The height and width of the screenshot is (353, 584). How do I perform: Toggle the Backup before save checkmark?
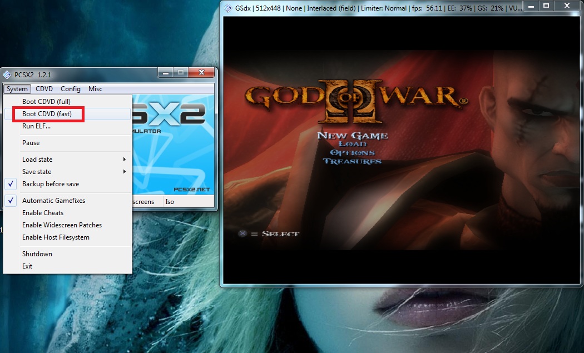[x=50, y=184]
